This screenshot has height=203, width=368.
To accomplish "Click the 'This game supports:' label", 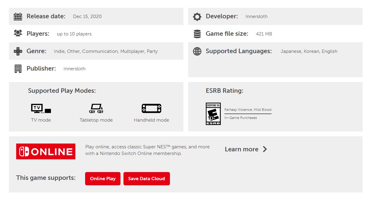I will [x=46, y=178].
